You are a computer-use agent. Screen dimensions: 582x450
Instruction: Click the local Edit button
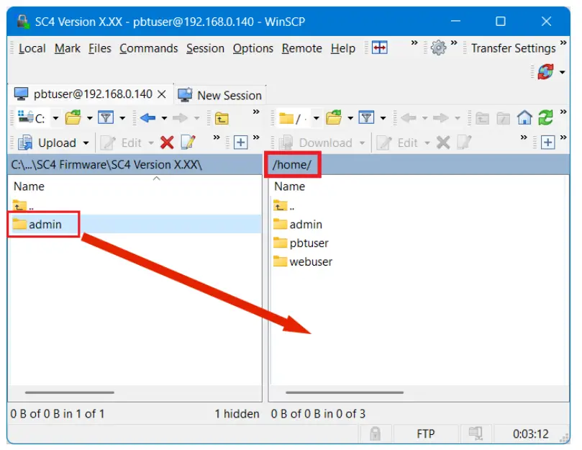[x=121, y=143]
